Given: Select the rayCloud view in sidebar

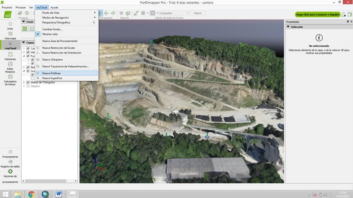Looking at the screenshot, I should (x=10, y=45).
